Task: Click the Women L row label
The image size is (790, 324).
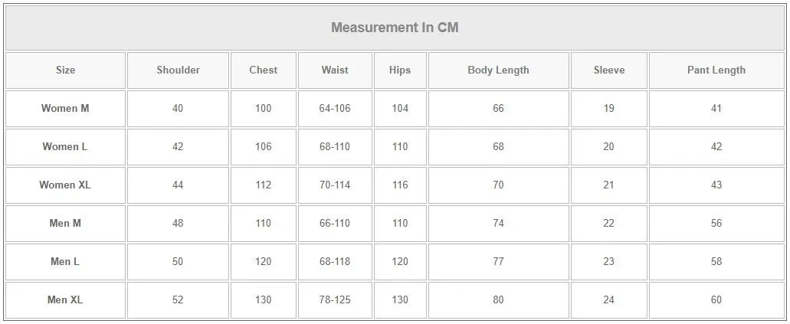Action: pyautogui.click(x=65, y=146)
